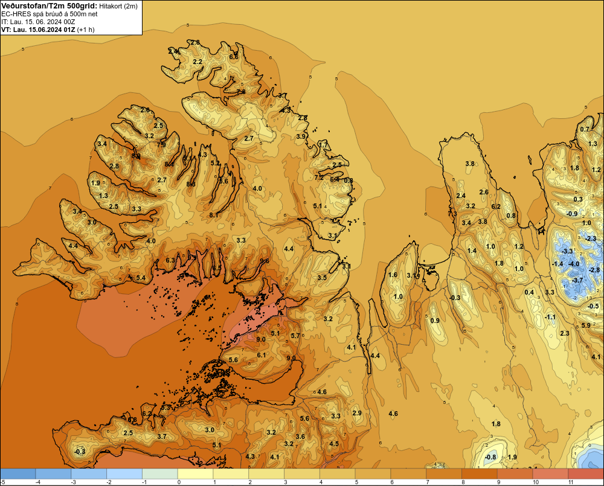Click the '6.8' temperature value
This screenshot has width=604, height=486.
coord(132,420)
